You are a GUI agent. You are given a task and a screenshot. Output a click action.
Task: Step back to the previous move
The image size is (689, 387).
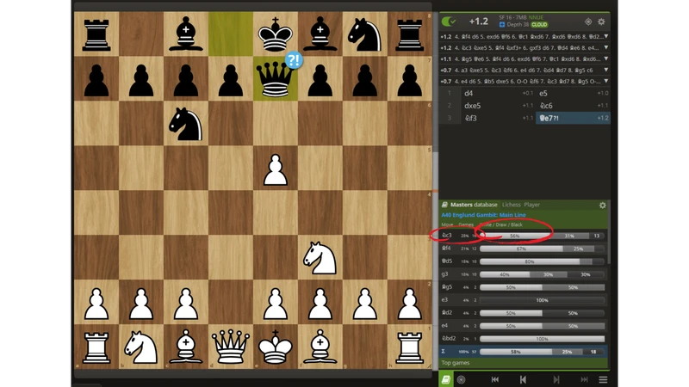pos(523,379)
